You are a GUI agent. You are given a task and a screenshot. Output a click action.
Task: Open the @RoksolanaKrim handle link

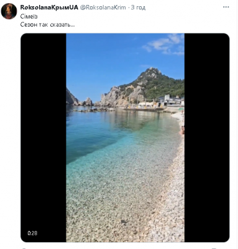point(103,7)
